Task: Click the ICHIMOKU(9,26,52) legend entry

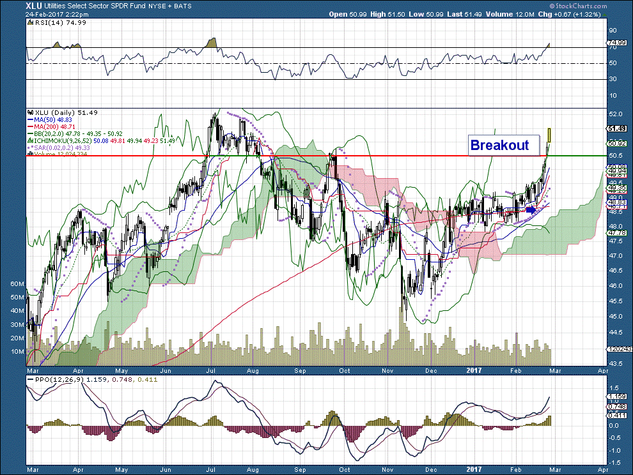Action: [104, 140]
